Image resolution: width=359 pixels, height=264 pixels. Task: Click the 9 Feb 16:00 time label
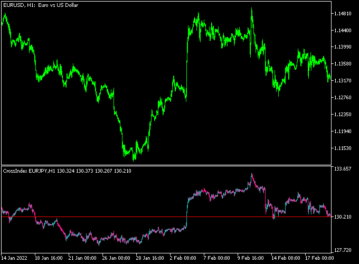250,258
